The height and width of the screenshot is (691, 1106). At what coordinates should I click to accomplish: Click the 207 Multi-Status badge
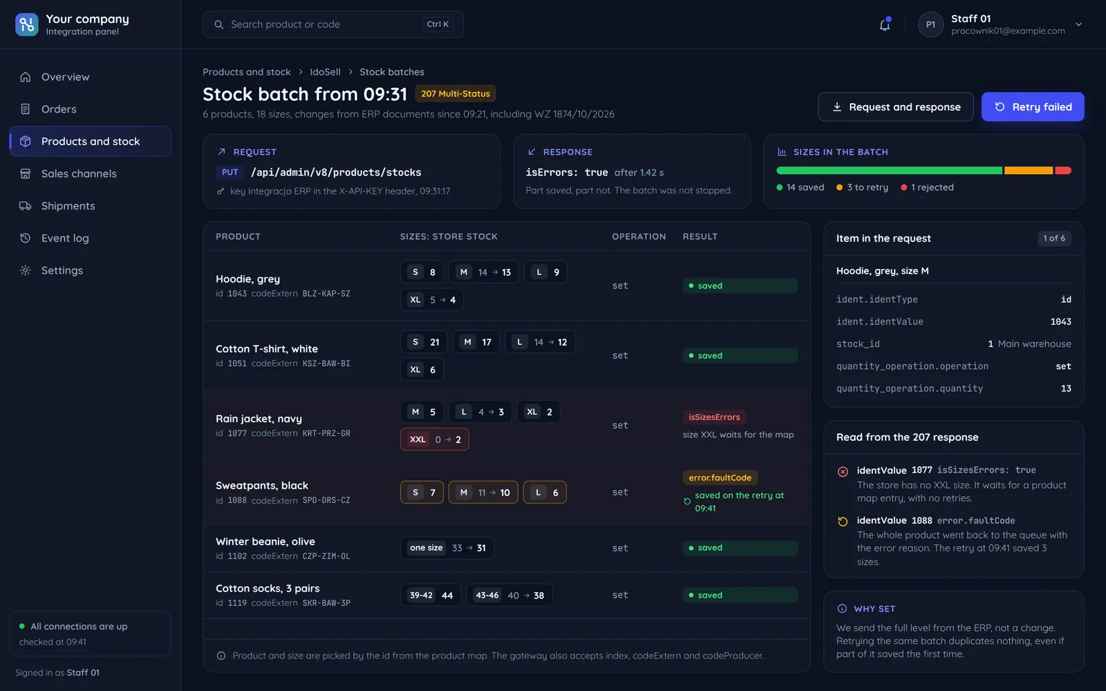pyautogui.click(x=456, y=93)
